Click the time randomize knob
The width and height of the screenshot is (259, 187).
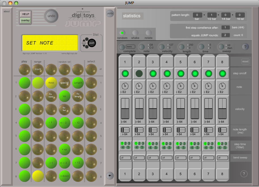coord(201,47)
